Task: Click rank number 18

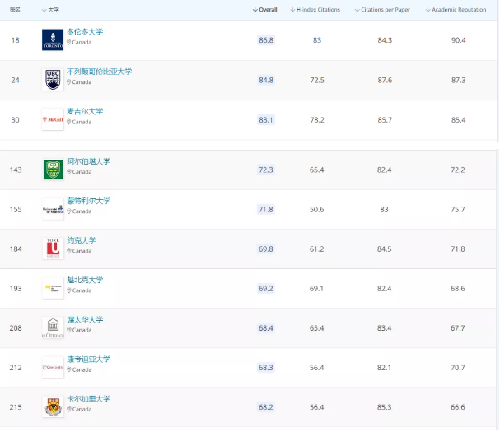Action: pos(16,40)
